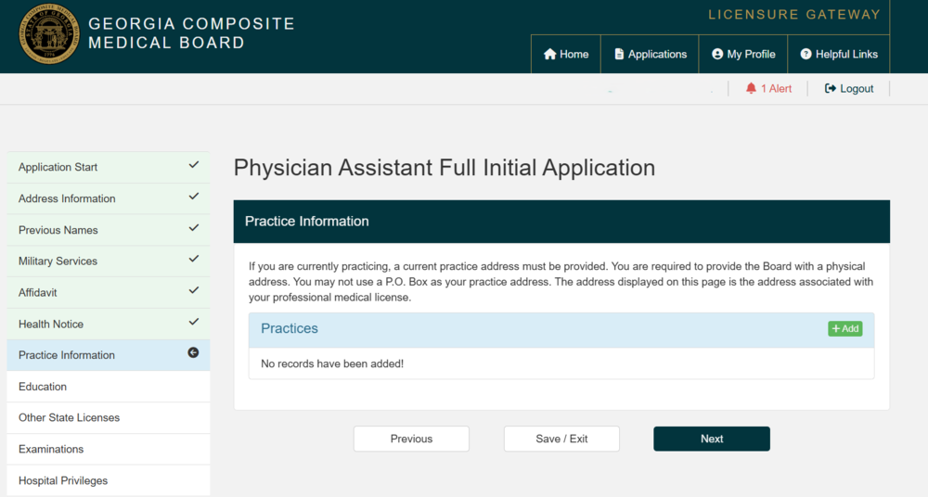Add a new practice record
Screen dimensions: 928x497
click(x=844, y=329)
